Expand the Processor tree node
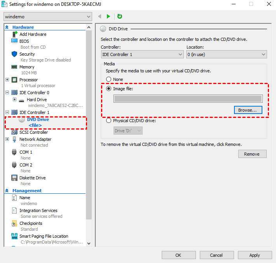The image size is (276, 263). pos(7,80)
